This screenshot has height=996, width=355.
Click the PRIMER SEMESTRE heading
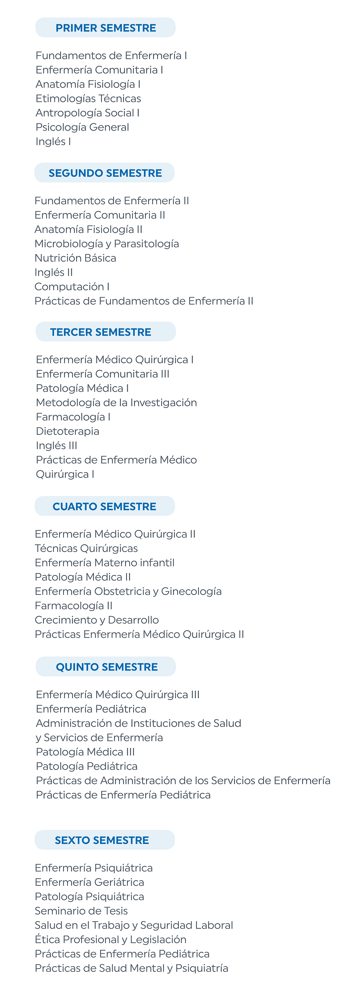[106, 28]
